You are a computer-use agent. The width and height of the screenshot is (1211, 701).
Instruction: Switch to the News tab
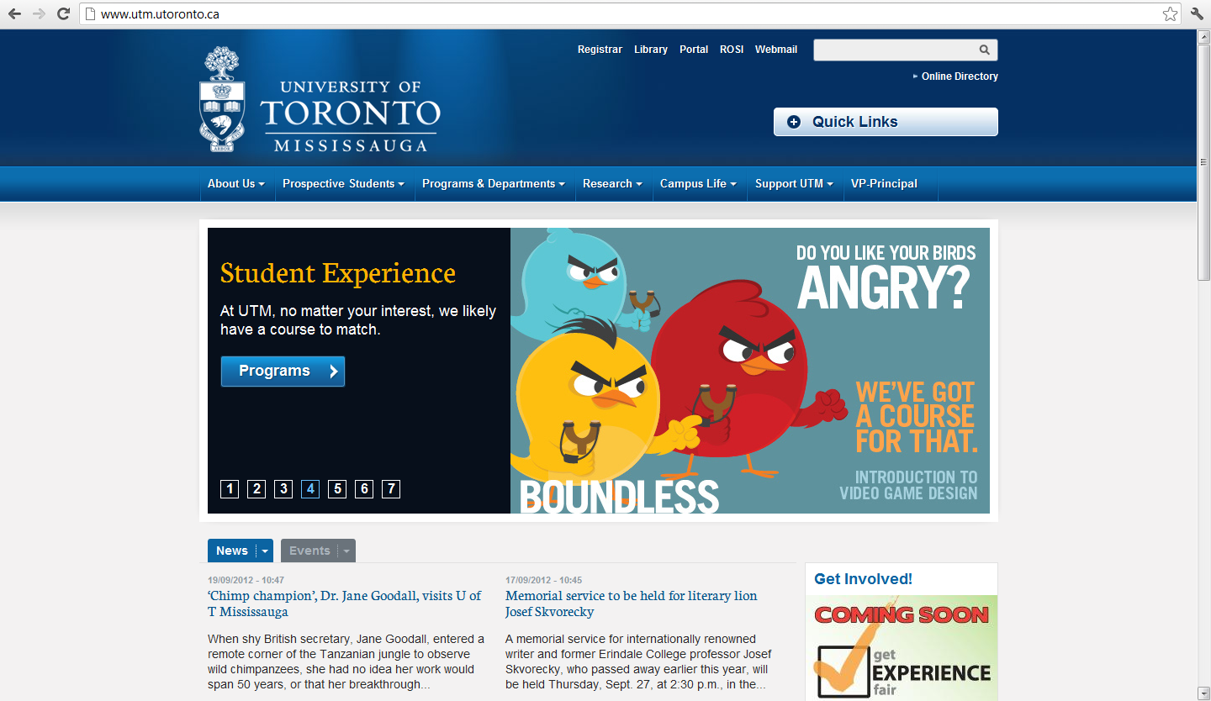pos(232,551)
